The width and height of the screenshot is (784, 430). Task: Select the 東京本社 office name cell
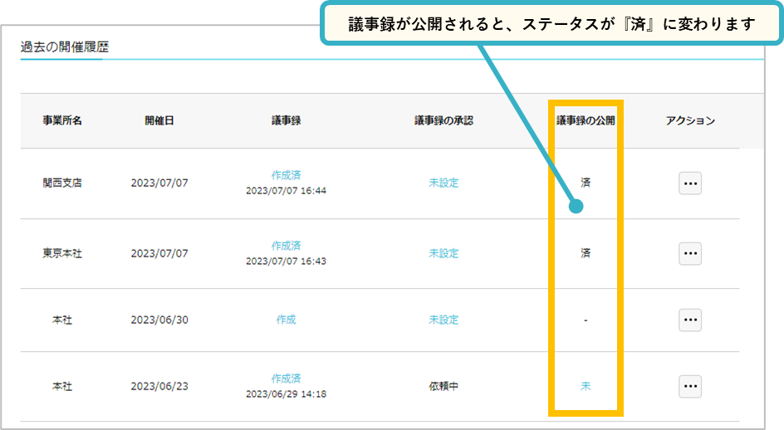(x=62, y=253)
